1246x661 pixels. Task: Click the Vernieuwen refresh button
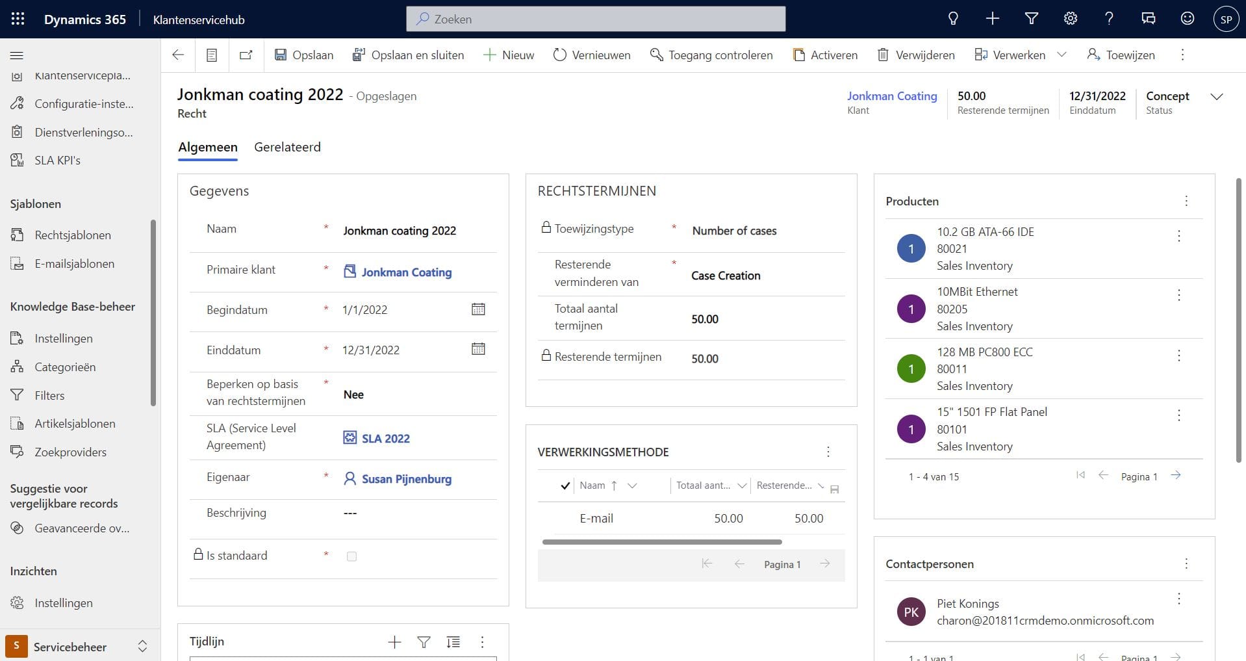click(x=592, y=55)
